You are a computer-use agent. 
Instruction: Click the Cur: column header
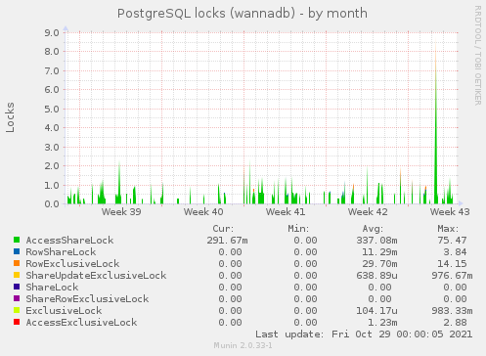(223, 229)
